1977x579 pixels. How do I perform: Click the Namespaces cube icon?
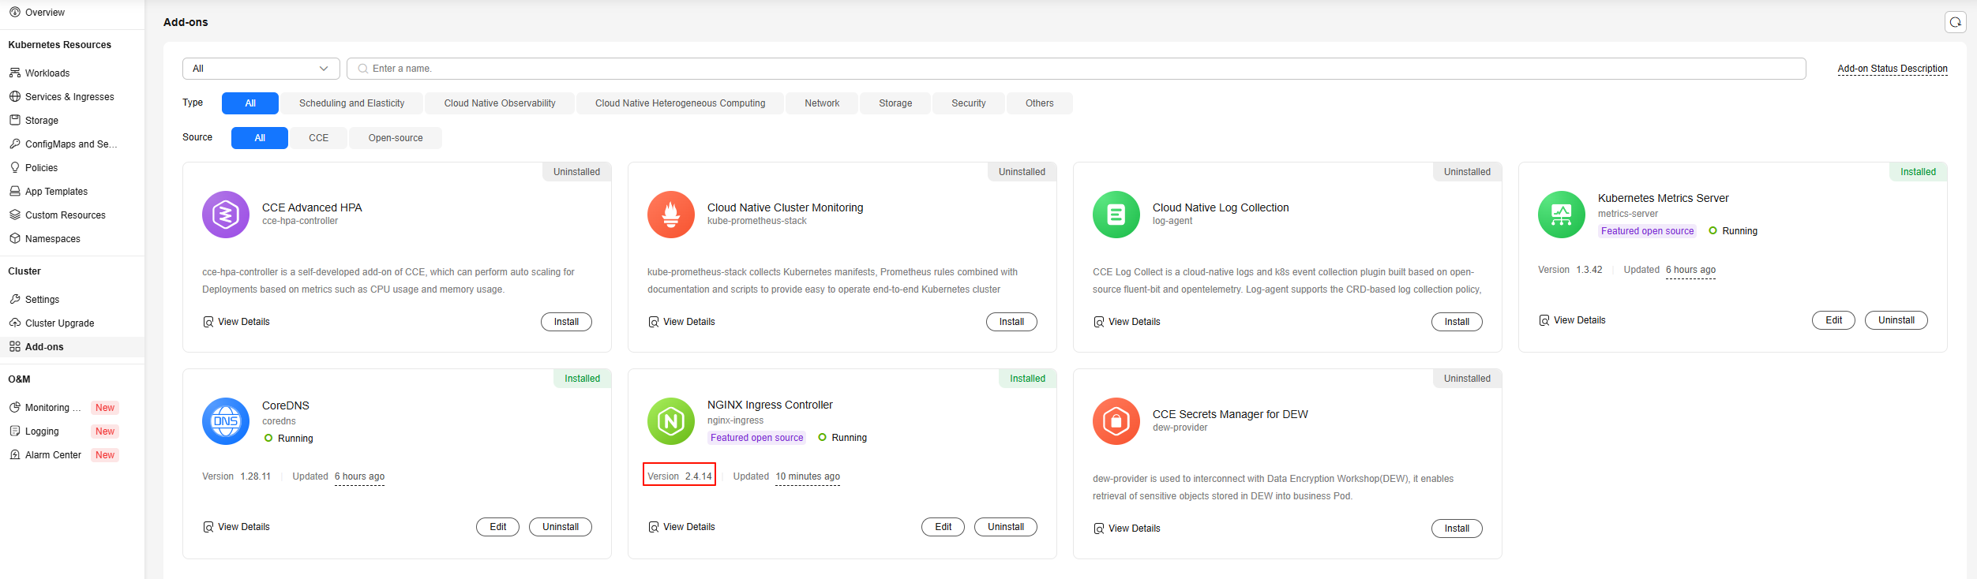[14, 238]
